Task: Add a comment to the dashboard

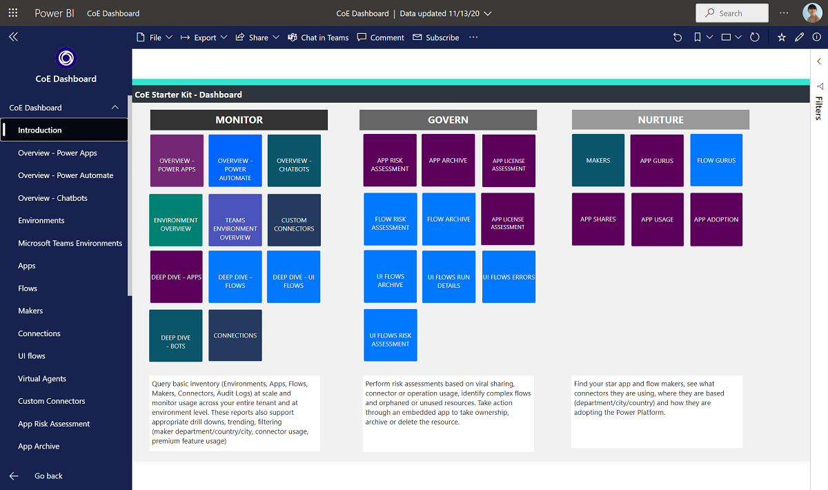Action: tap(380, 37)
